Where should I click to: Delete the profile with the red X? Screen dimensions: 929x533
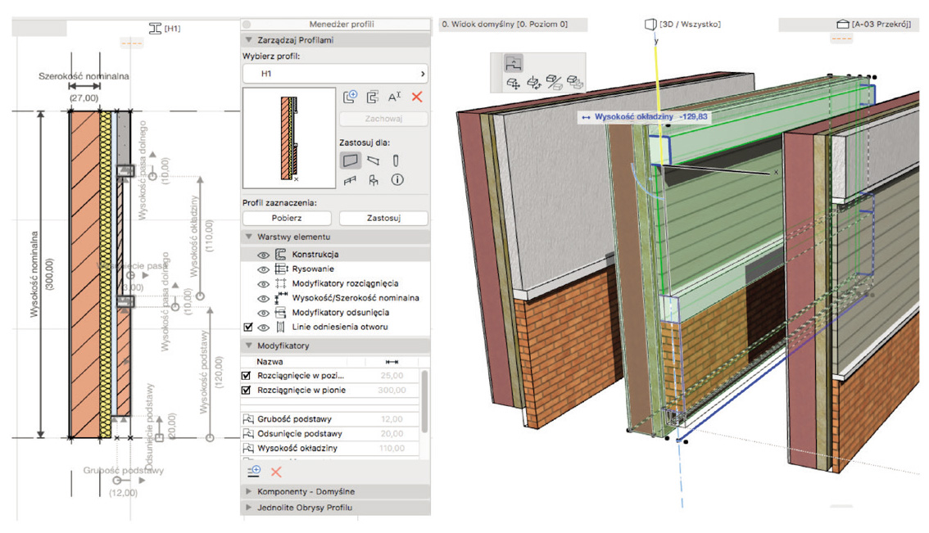click(x=417, y=97)
